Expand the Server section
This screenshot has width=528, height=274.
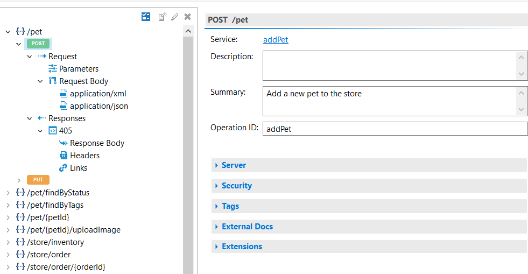(234, 165)
